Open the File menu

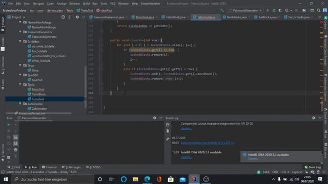(10, 4)
